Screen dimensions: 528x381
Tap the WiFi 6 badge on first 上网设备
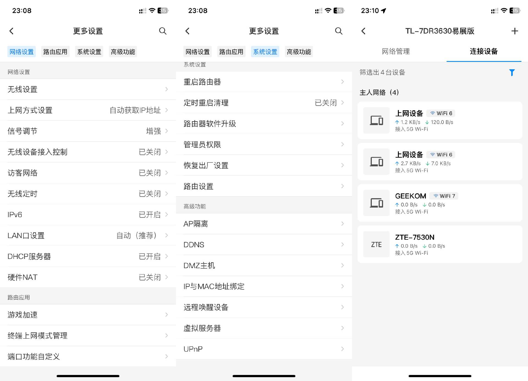[x=441, y=113]
